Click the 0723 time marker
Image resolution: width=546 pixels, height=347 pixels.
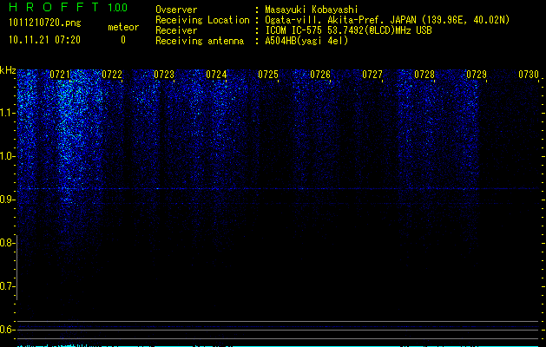(164, 75)
